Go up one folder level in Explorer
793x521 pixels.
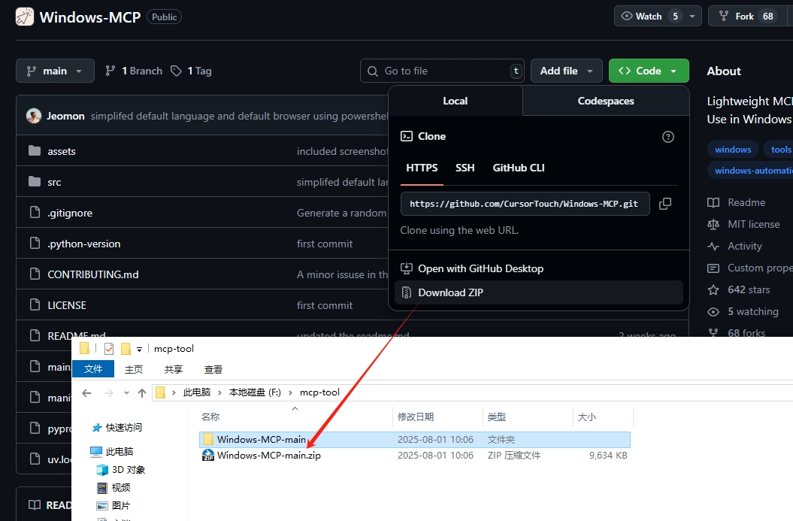tap(142, 392)
